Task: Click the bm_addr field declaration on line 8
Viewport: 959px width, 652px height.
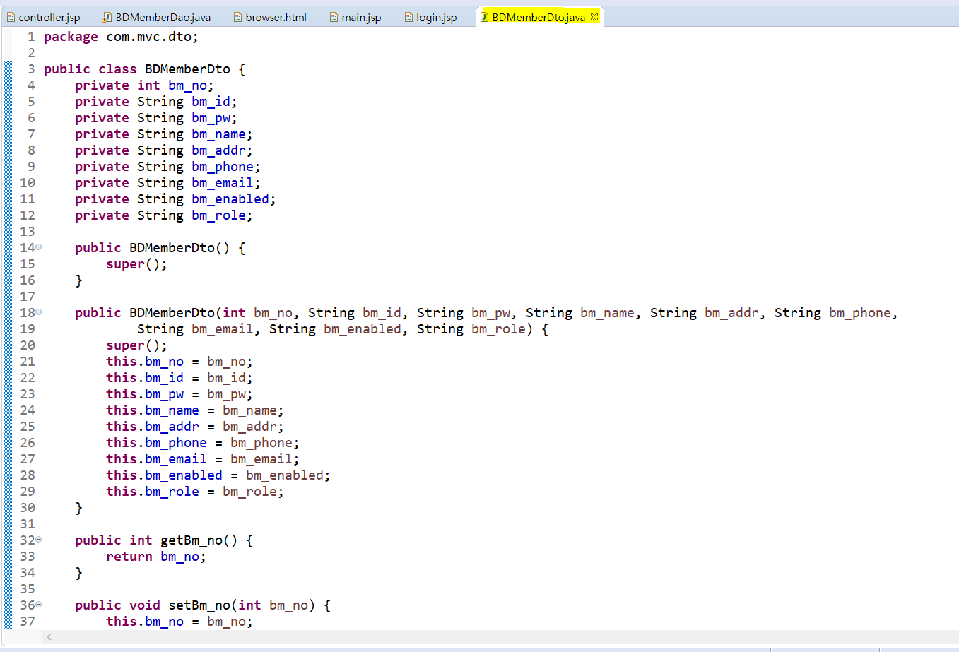Action: point(164,150)
